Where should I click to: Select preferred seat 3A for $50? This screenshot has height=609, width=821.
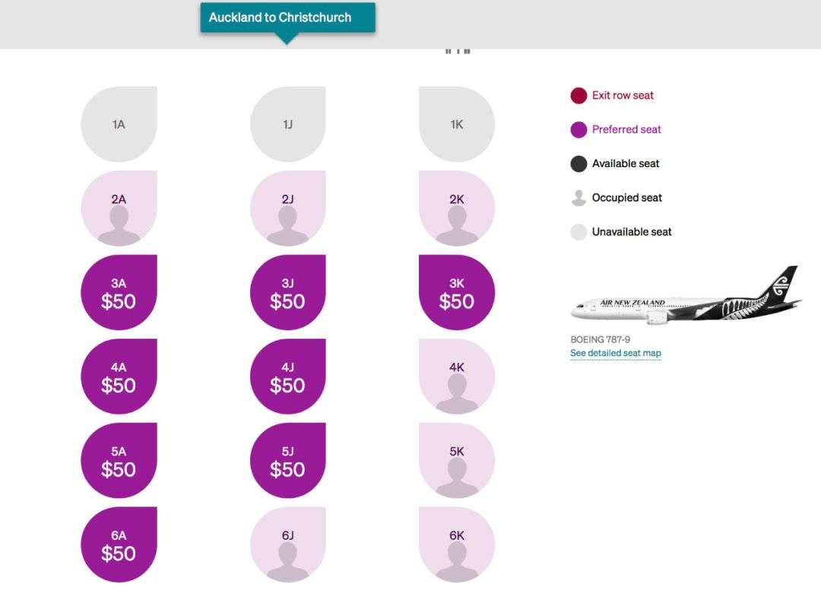click(119, 292)
